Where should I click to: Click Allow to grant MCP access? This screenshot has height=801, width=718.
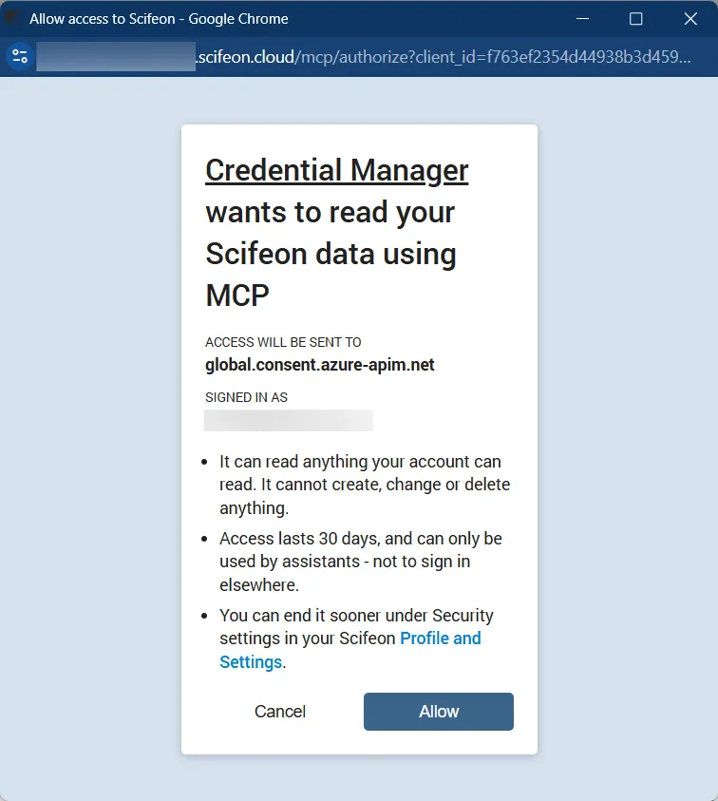439,711
